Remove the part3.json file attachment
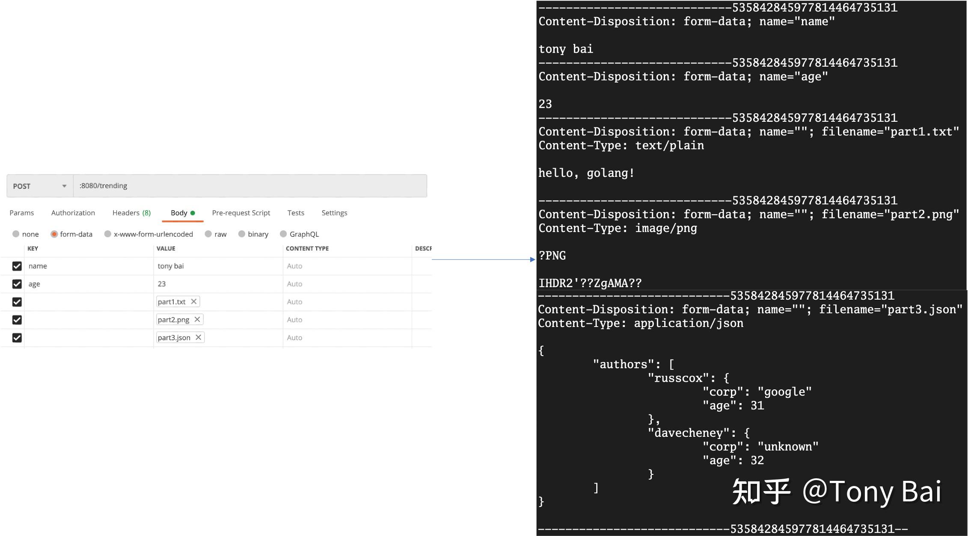This screenshot has width=968, height=536. tap(198, 337)
